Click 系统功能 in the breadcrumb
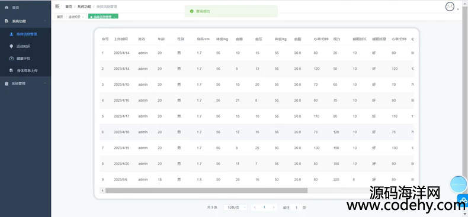 coord(84,7)
